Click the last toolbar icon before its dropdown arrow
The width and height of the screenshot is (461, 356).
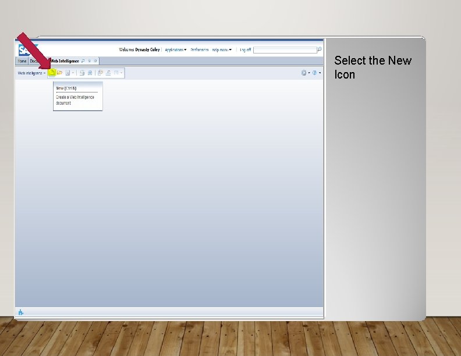[x=116, y=73]
